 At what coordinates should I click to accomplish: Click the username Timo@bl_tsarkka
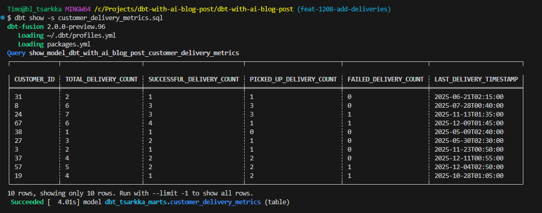click(x=35, y=9)
